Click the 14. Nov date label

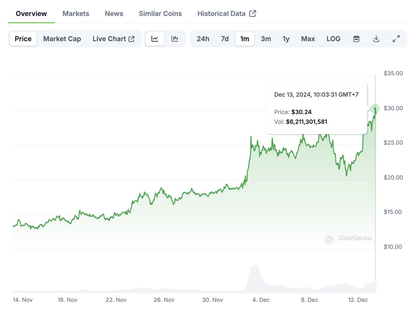click(23, 300)
